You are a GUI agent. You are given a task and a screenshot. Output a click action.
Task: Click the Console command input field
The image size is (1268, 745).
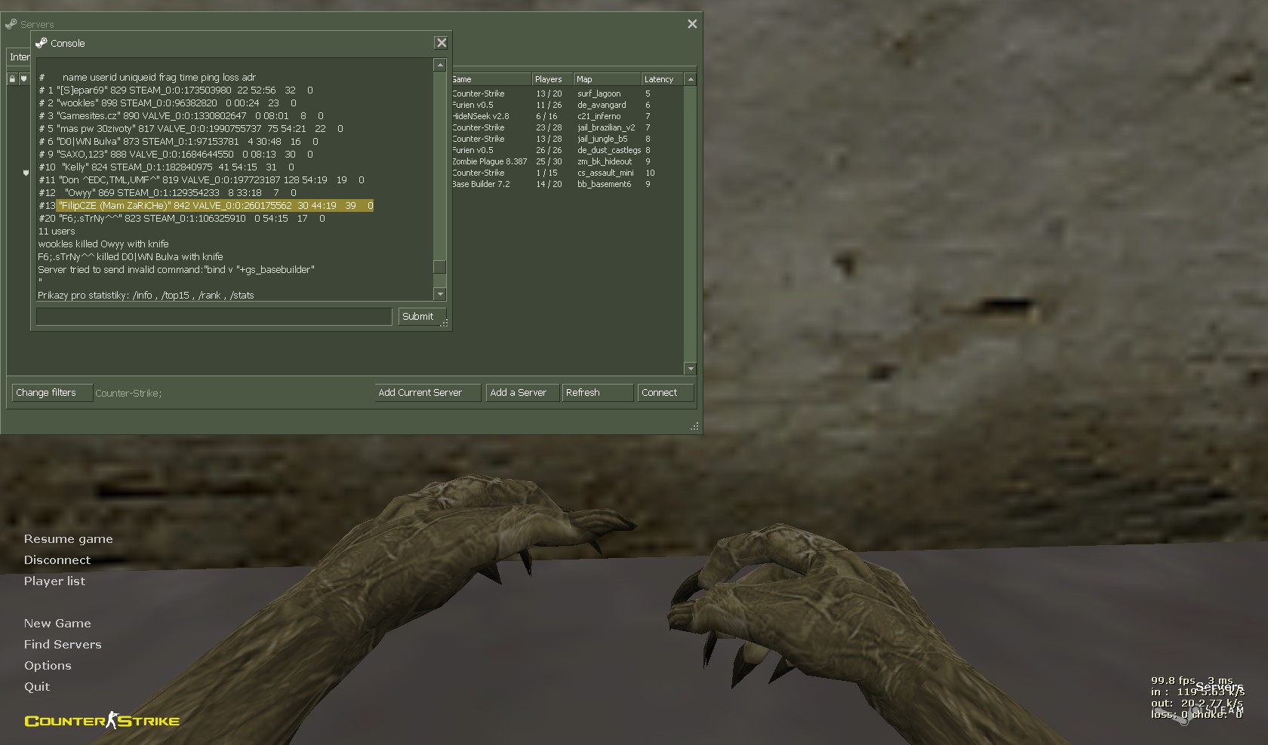[x=214, y=317]
